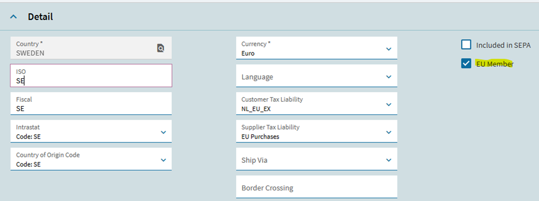Enable the Included in SEPA checkbox
This screenshot has height=201, width=539.
466,45
